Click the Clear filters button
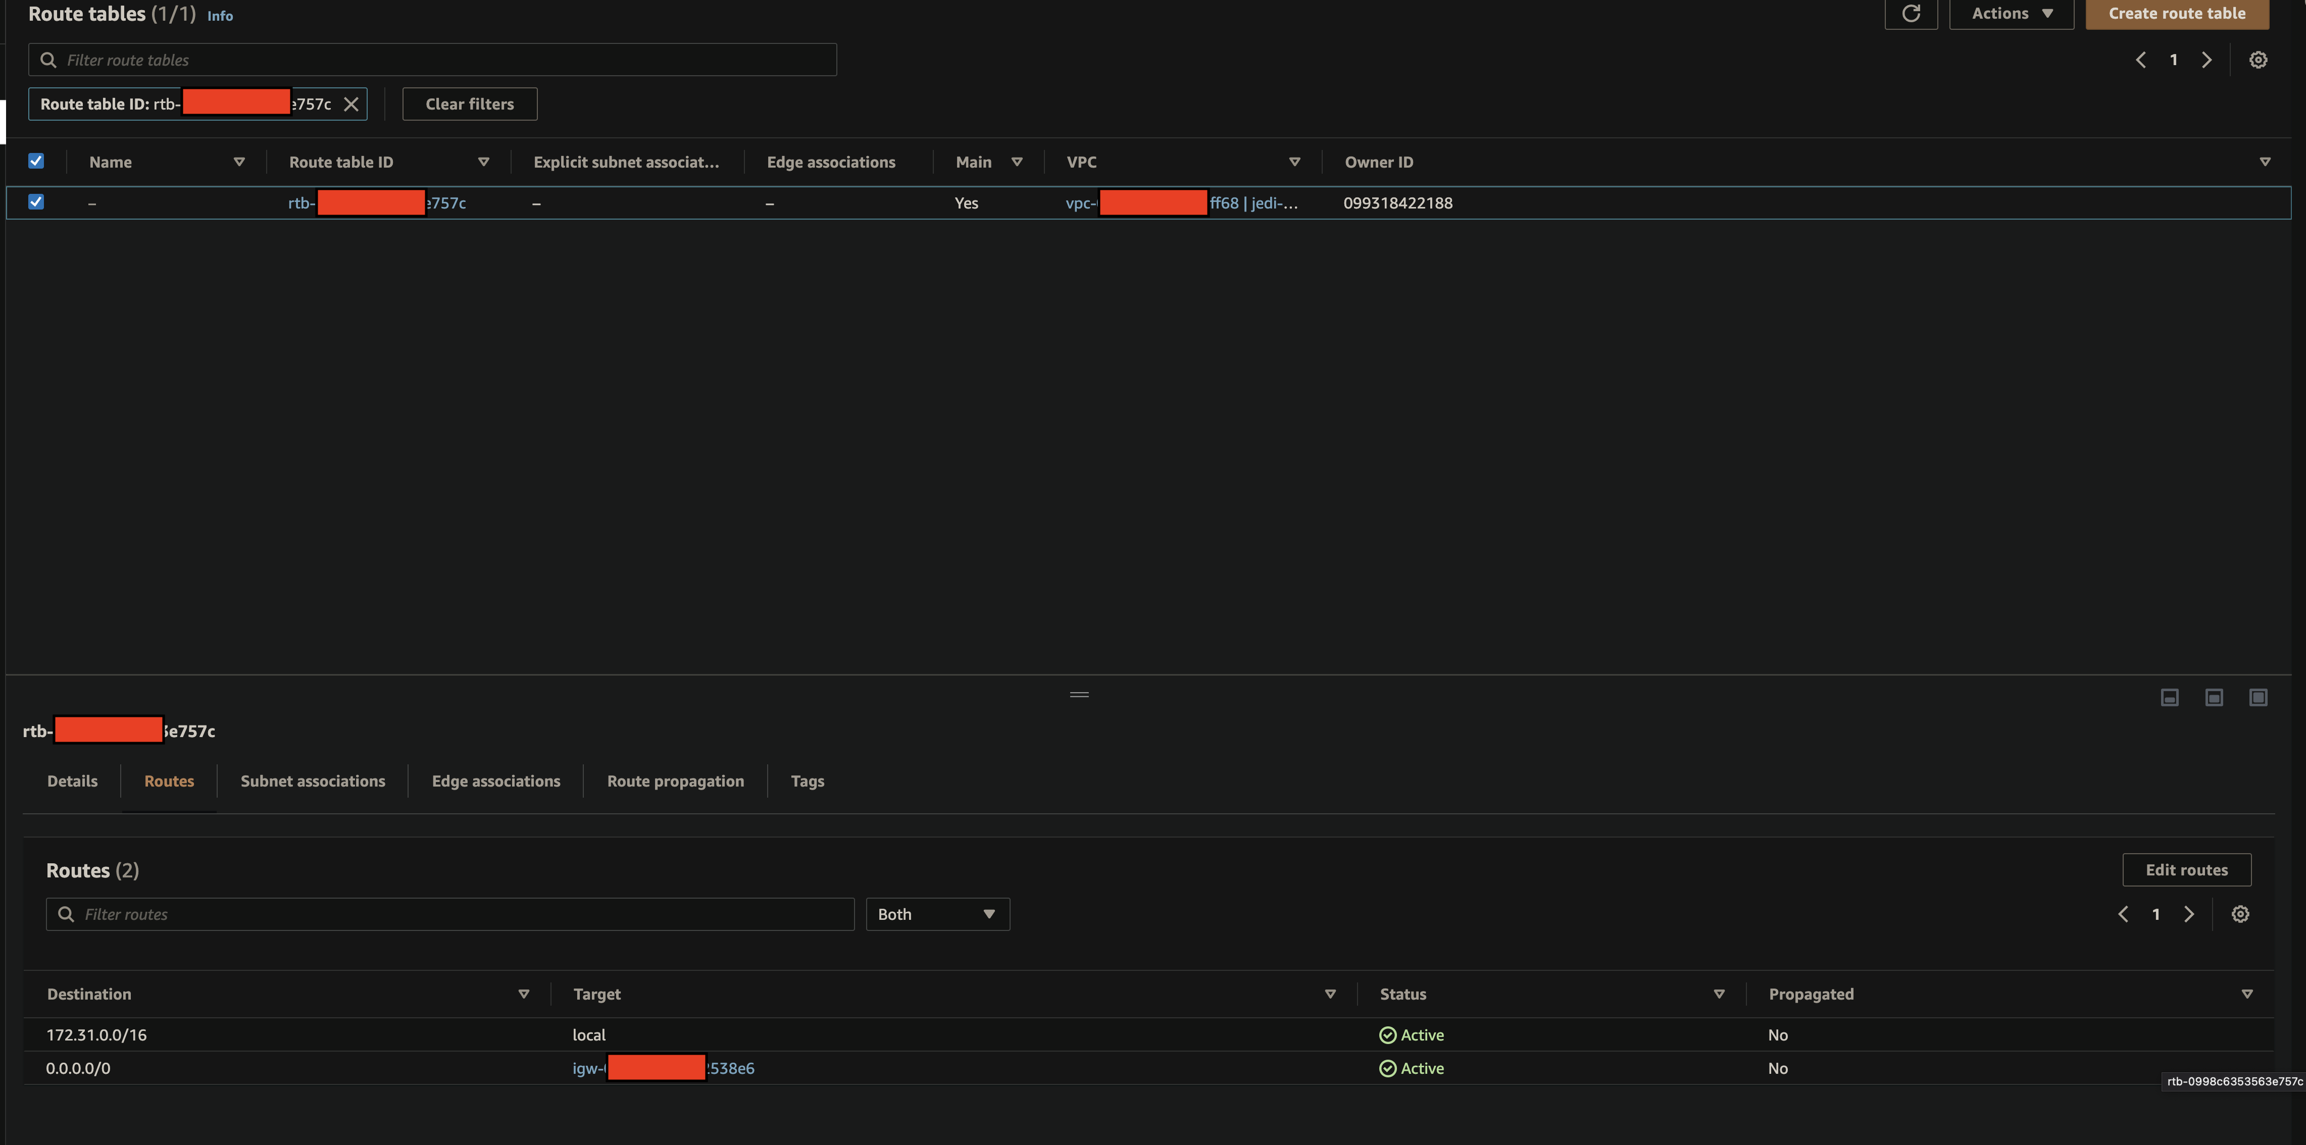Image resolution: width=2306 pixels, height=1145 pixels. [469, 104]
